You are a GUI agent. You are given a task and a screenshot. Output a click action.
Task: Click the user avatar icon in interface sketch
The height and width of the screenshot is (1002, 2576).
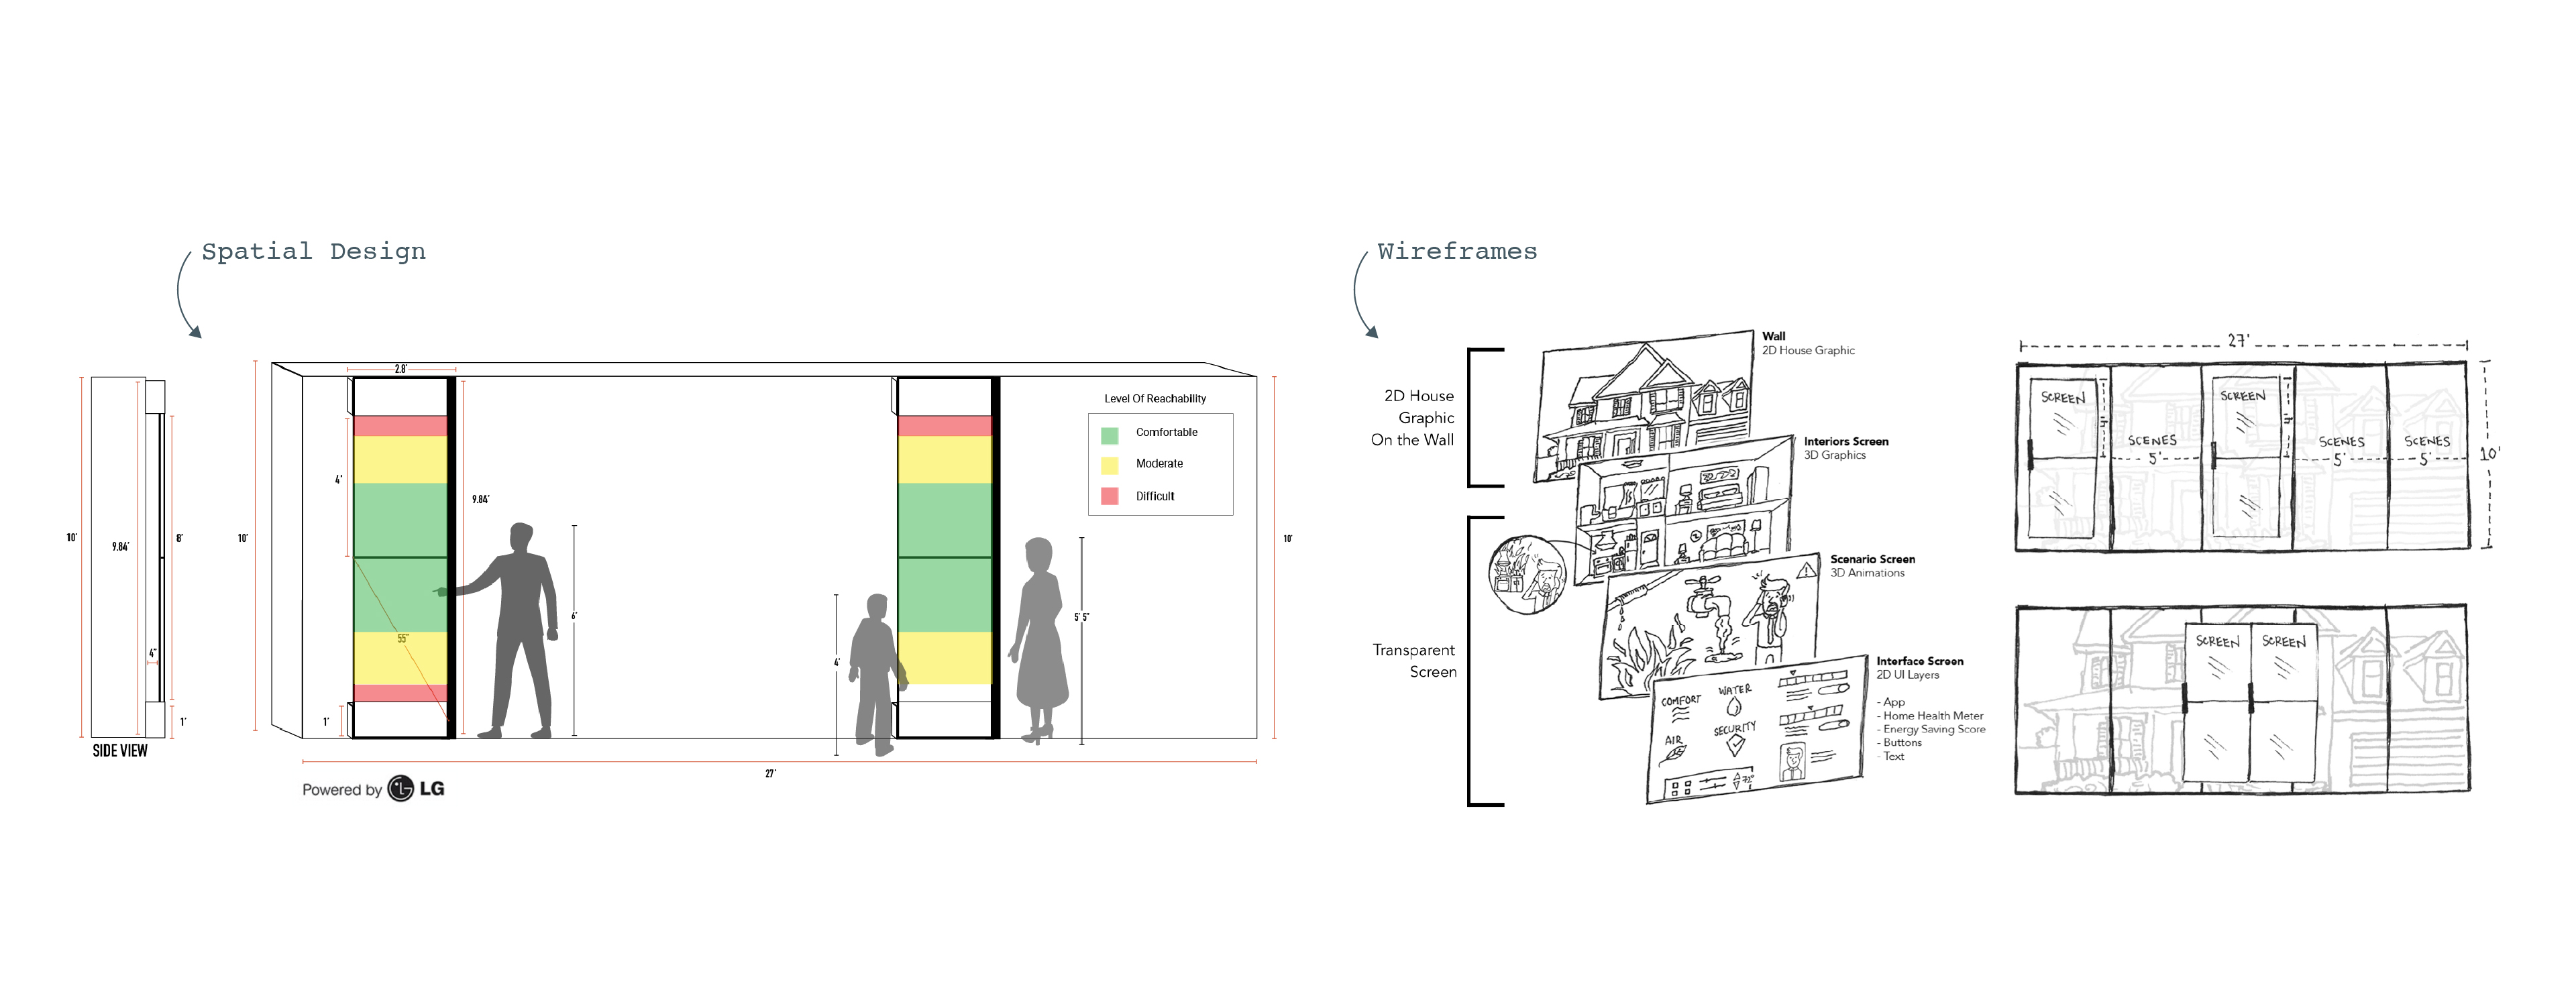pyautogui.click(x=1793, y=763)
